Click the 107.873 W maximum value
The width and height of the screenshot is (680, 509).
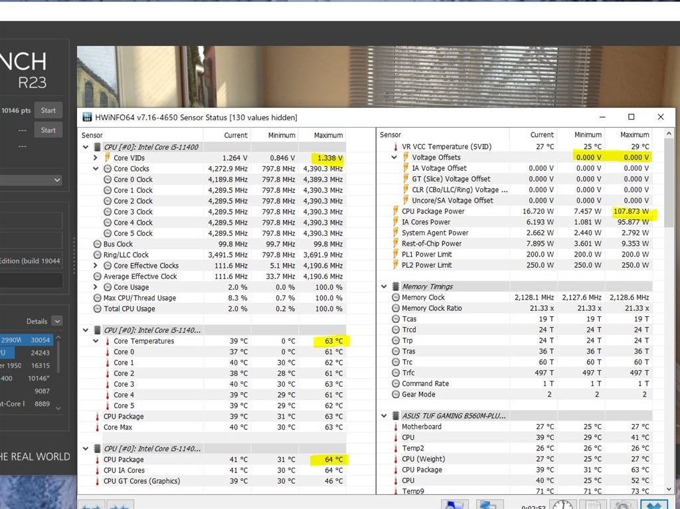pyautogui.click(x=631, y=211)
